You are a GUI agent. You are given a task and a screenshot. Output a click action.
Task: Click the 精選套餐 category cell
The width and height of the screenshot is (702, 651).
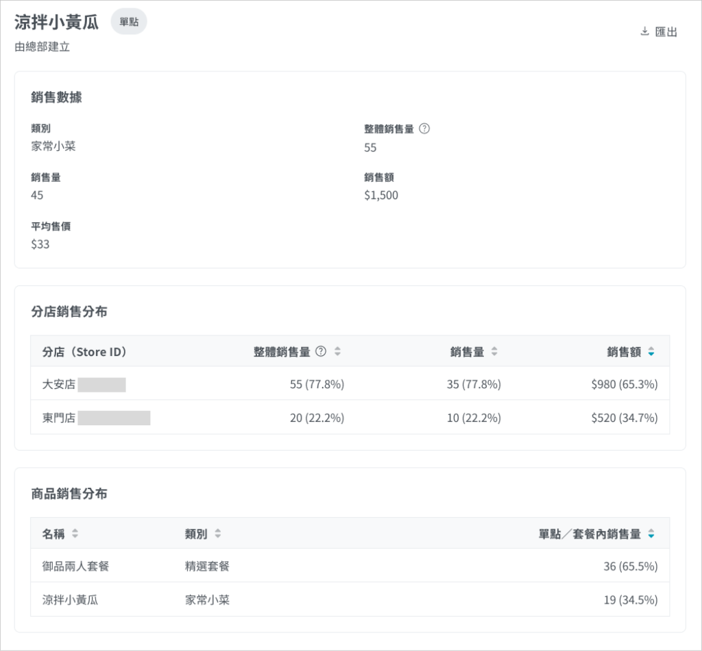(207, 567)
